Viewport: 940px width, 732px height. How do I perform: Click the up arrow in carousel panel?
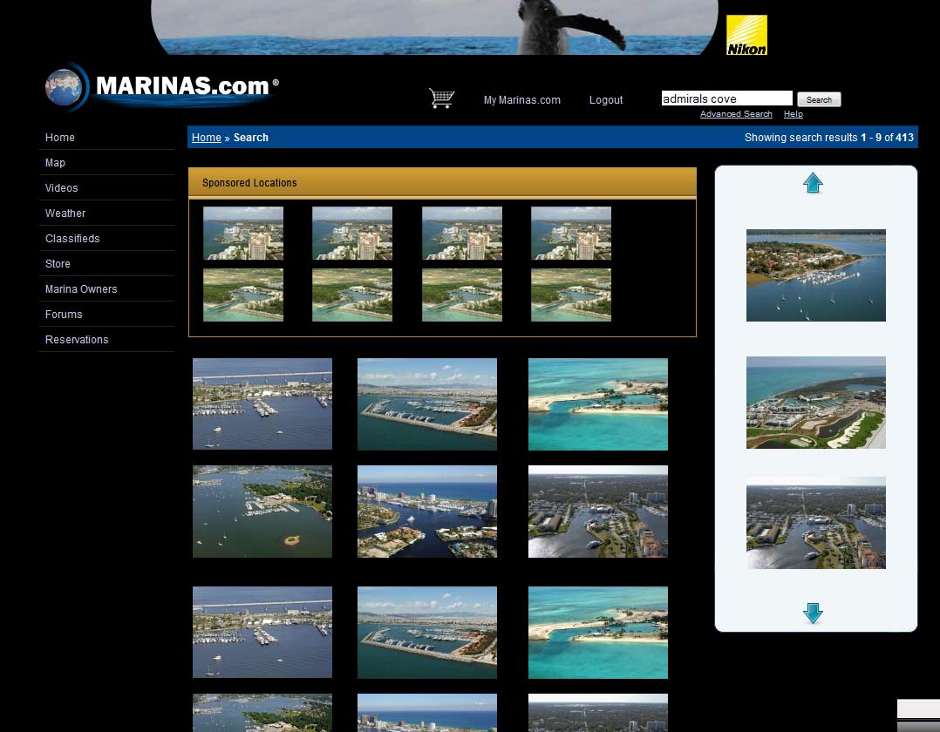[813, 183]
